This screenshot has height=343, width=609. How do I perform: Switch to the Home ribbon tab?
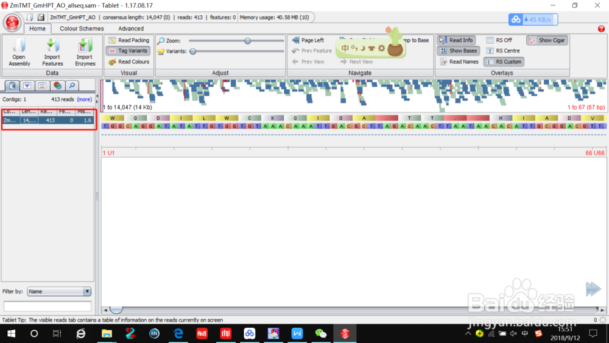(37, 29)
